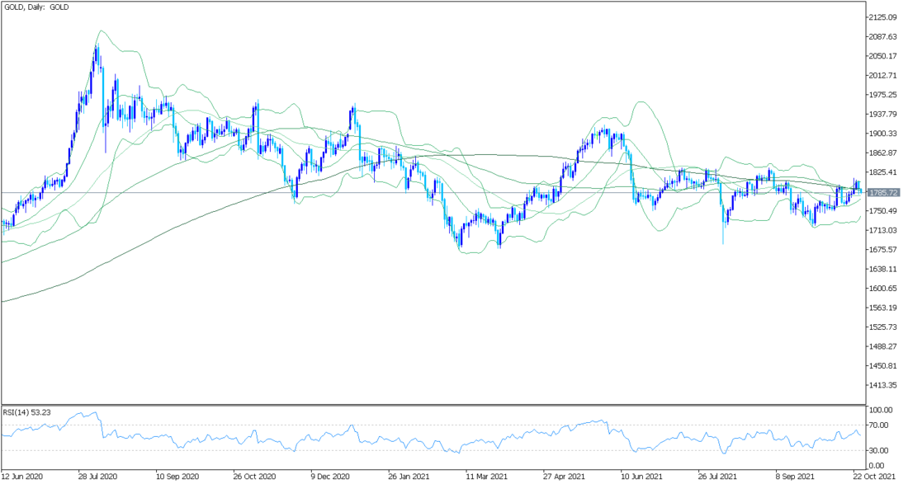Click the 1638.11 price axis label
The height and width of the screenshot is (484, 908).
882,269
